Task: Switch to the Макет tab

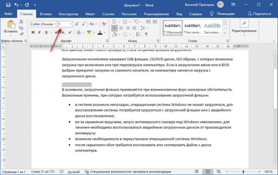Action: click(x=90, y=14)
